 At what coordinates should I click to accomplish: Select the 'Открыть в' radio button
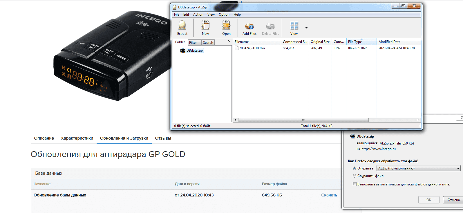[355, 168]
